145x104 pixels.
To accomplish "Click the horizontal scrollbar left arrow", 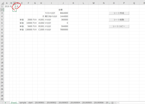I will click(x=118, y=103).
